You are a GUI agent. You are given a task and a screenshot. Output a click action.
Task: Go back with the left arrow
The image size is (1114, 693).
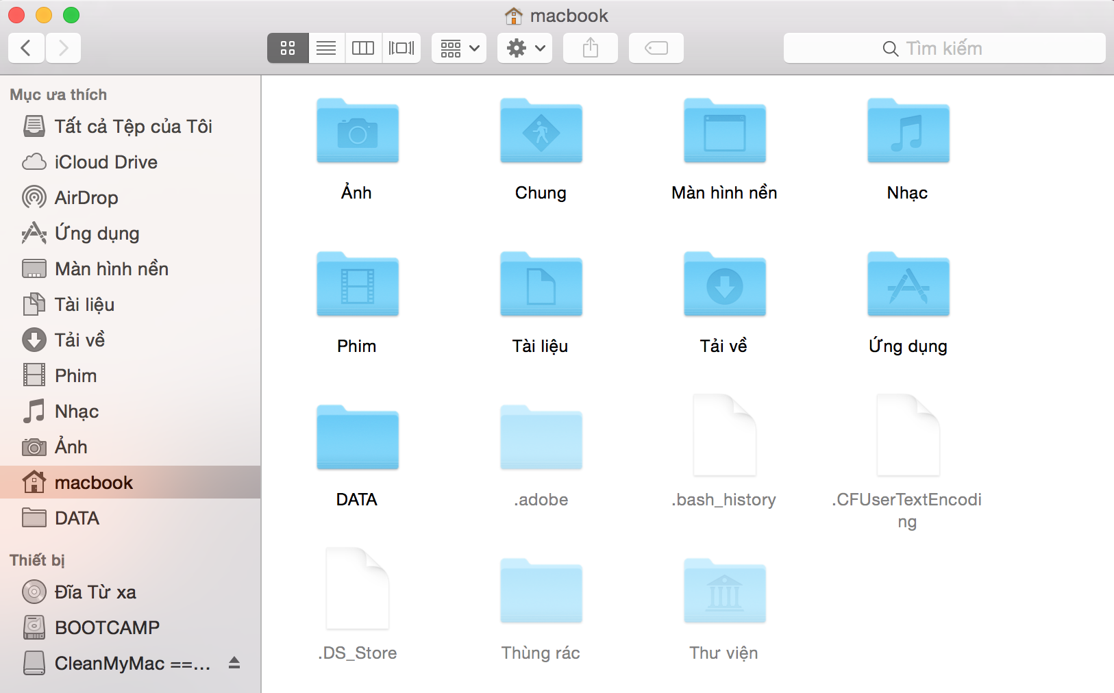point(26,48)
